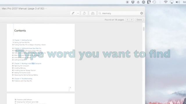The image size is (186, 104).
Task: Clear the search field with the X icon
Action: coord(142,13)
